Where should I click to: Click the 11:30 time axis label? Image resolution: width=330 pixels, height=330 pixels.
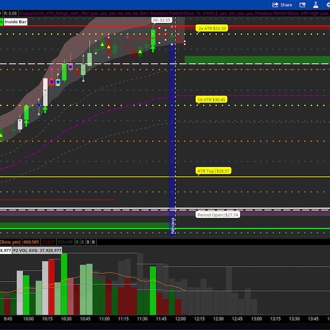[142, 318]
